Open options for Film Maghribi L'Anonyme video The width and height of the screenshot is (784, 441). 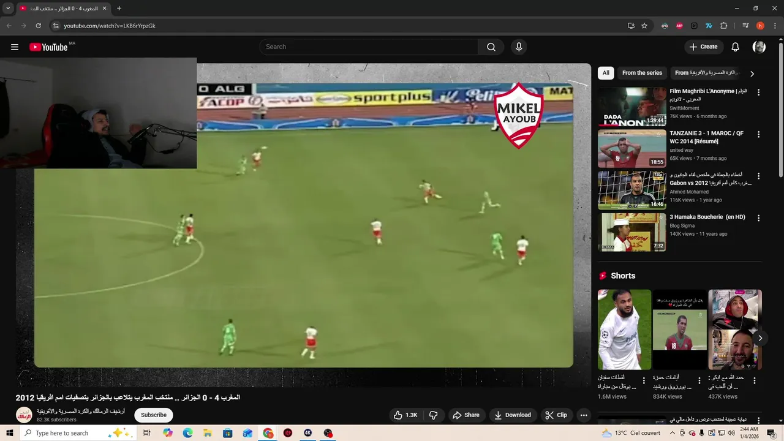pyautogui.click(x=759, y=92)
